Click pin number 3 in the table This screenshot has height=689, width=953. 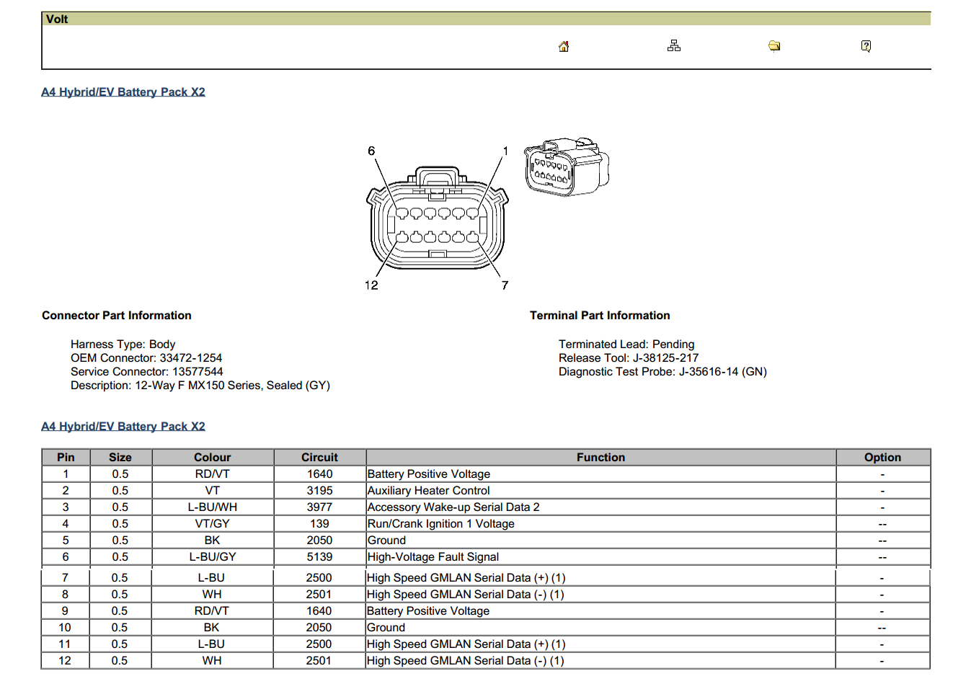pyautogui.click(x=66, y=507)
